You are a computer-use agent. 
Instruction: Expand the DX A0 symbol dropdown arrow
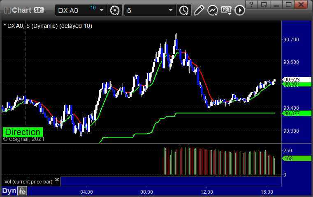102,10
